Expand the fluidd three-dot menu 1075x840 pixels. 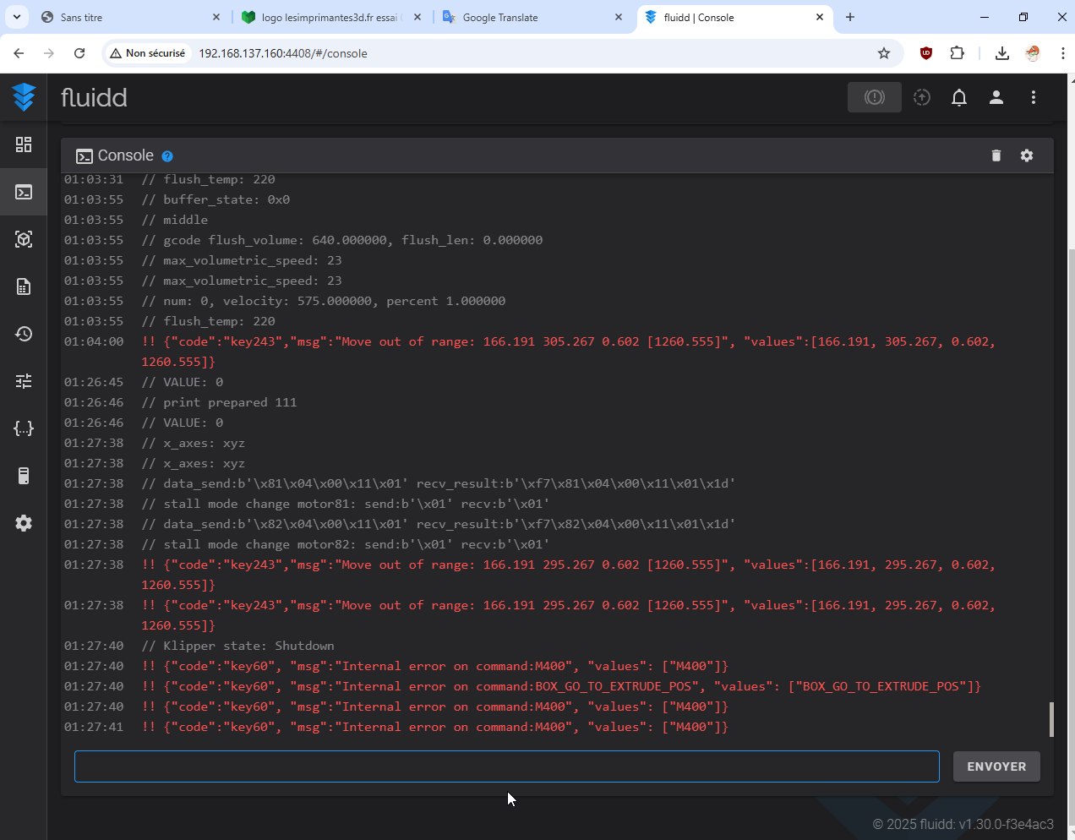1033,97
